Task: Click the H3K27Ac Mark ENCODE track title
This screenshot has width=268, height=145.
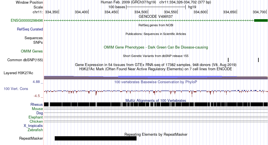Action: 155,69
